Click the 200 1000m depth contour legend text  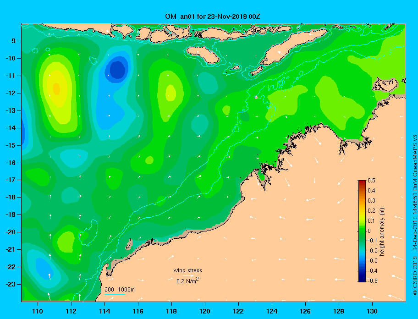120,290
